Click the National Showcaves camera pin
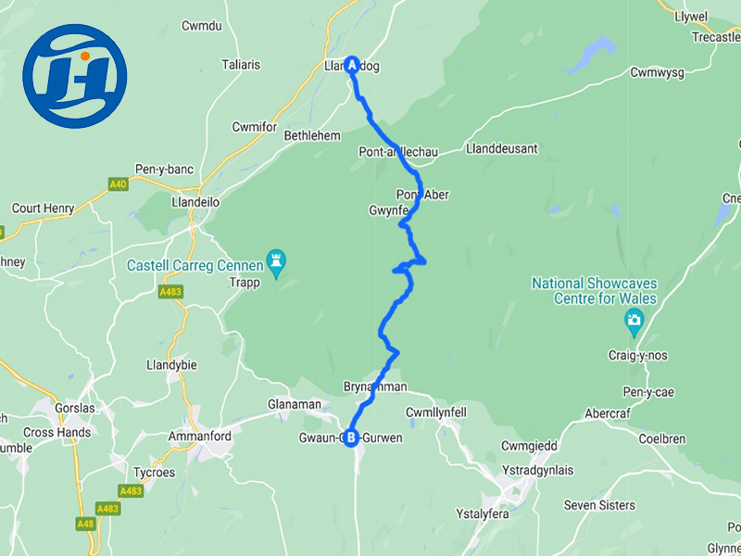741x556 pixels. click(634, 322)
